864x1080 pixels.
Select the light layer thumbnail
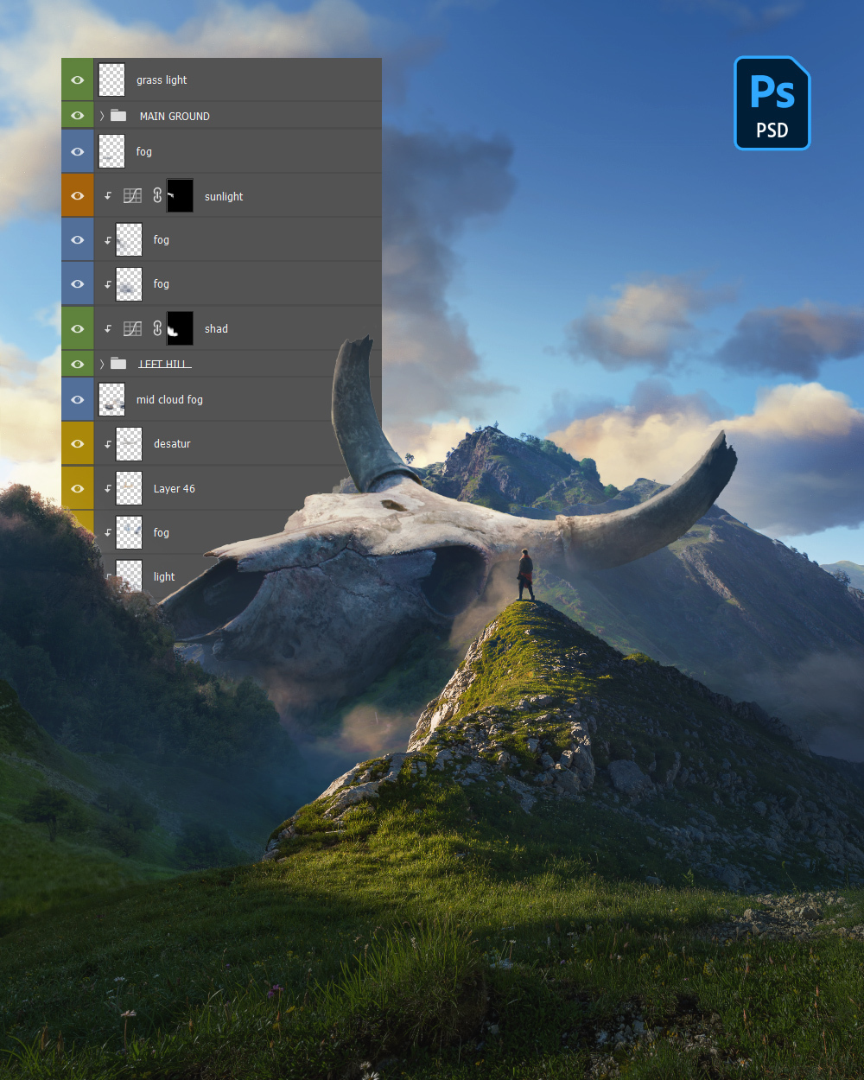(129, 576)
